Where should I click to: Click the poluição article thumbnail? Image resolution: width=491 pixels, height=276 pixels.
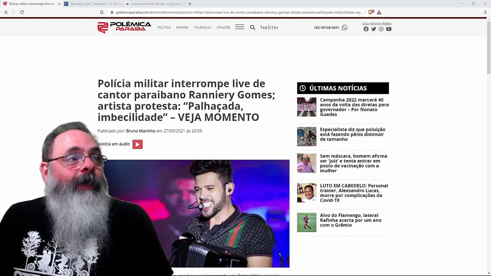pyautogui.click(x=306, y=136)
